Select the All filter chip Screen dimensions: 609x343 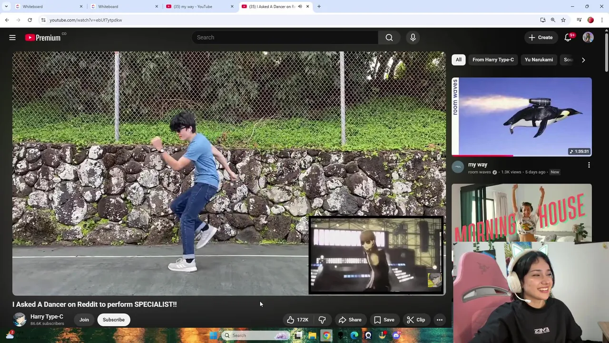pos(458,60)
